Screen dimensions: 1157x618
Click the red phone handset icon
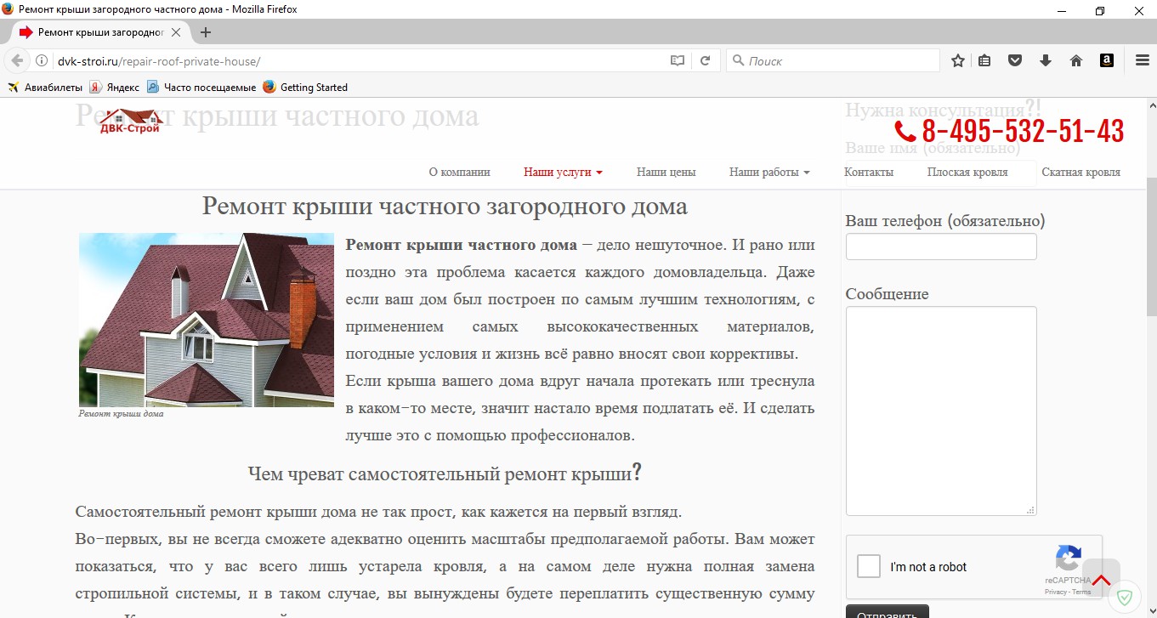(905, 132)
